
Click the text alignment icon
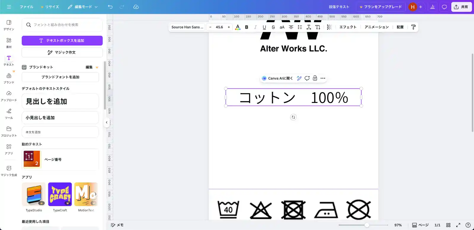[291, 27]
